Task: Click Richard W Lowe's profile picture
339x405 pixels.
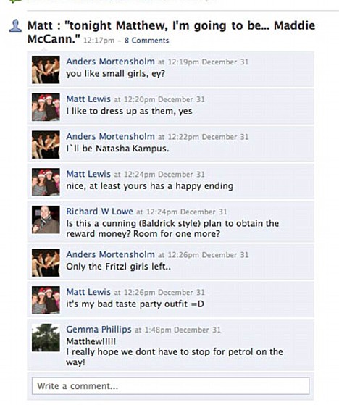Action: [x=46, y=220]
